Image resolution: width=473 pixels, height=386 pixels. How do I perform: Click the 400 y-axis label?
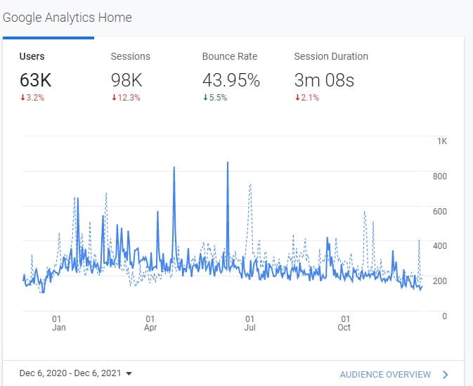(x=440, y=246)
